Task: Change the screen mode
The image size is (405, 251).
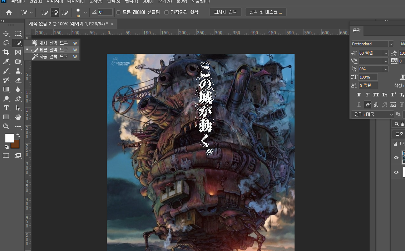Action: coord(18,156)
